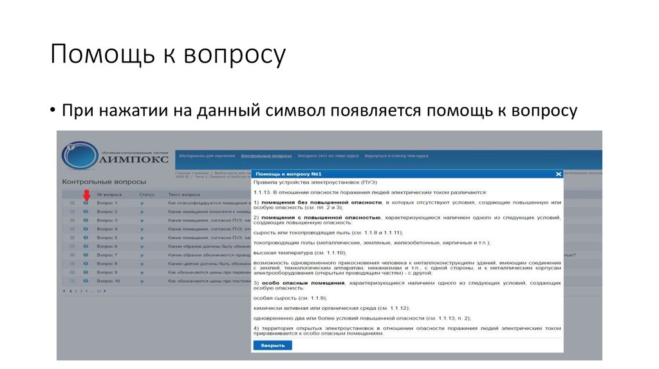Click the Текст вопроса column header
Screen dimensions: 659x369
tap(184, 194)
